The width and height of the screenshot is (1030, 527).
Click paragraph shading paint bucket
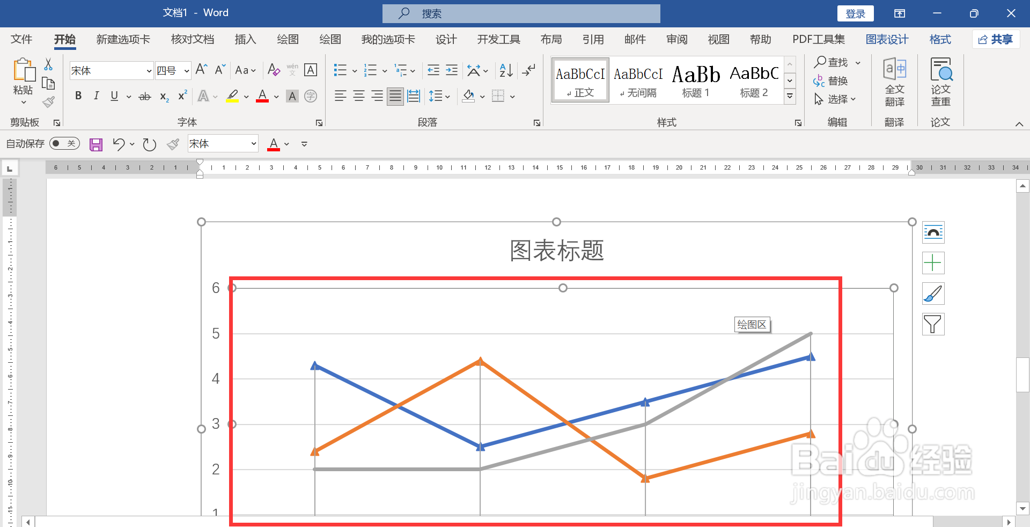tap(468, 96)
